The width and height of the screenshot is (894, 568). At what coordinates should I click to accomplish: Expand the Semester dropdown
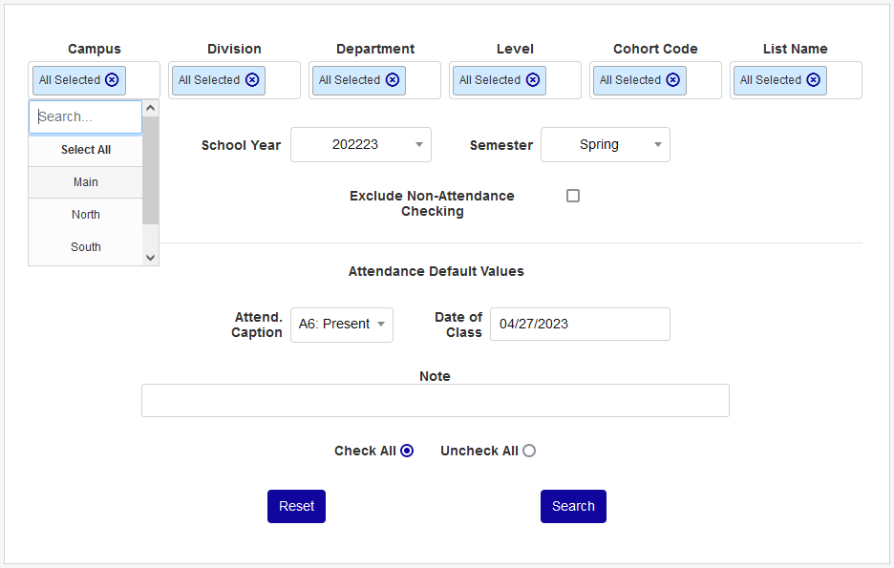(606, 145)
